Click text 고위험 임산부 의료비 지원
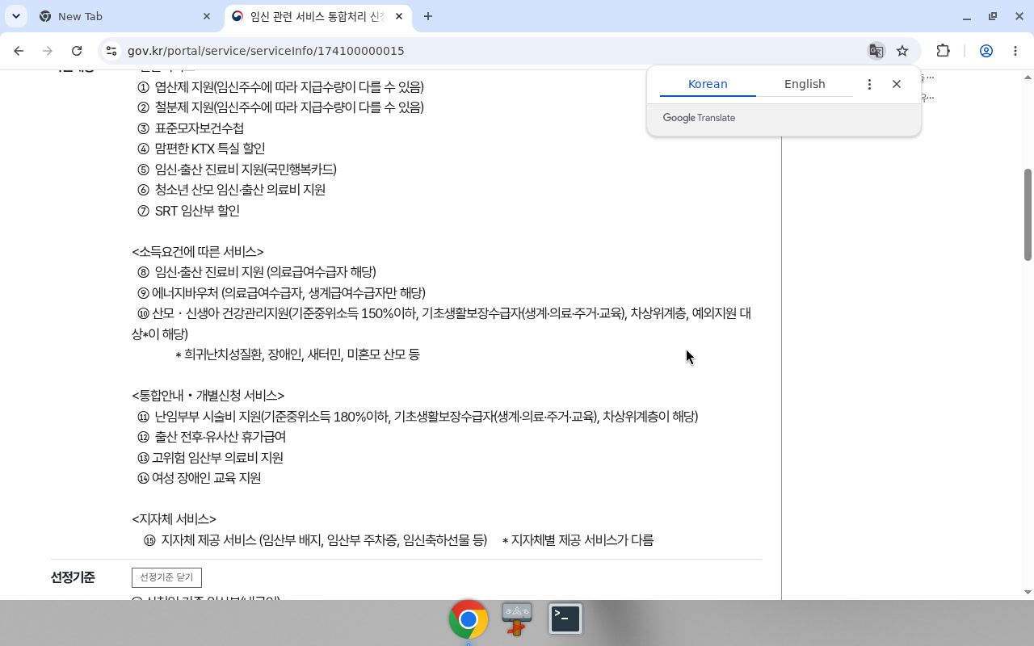The width and height of the screenshot is (1034, 646). tap(217, 458)
